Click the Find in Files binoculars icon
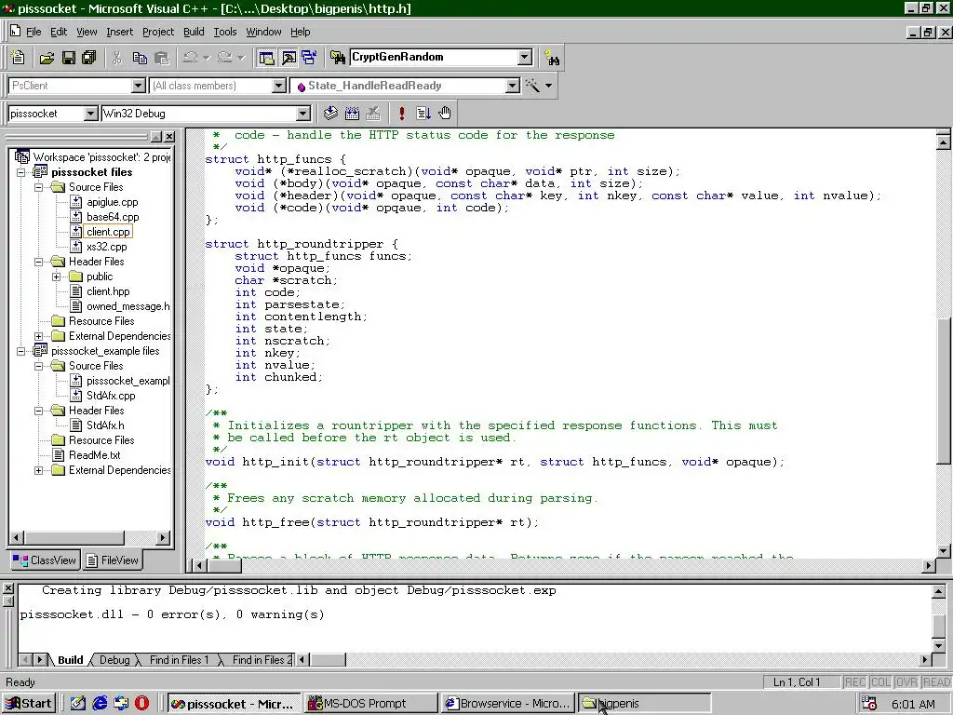This screenshot has width=953, height=715. click(x=337, y=58)
